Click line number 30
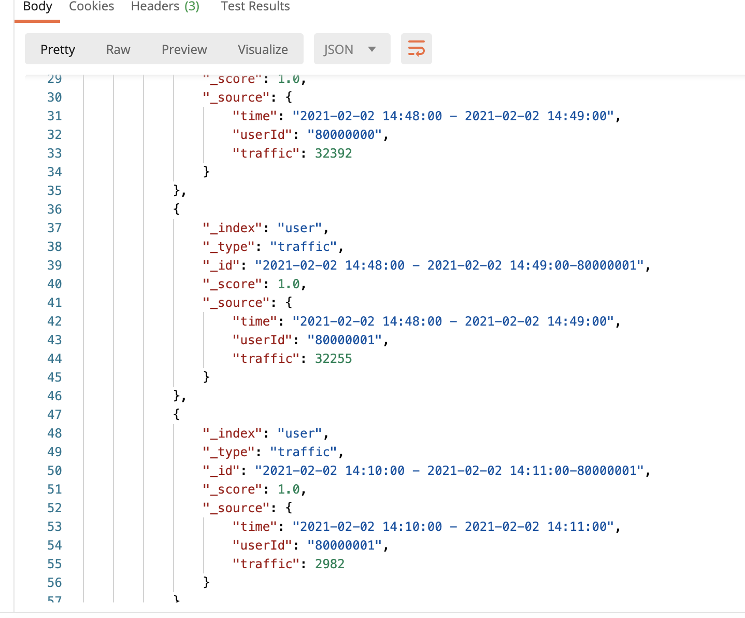 tap(54, 97)
